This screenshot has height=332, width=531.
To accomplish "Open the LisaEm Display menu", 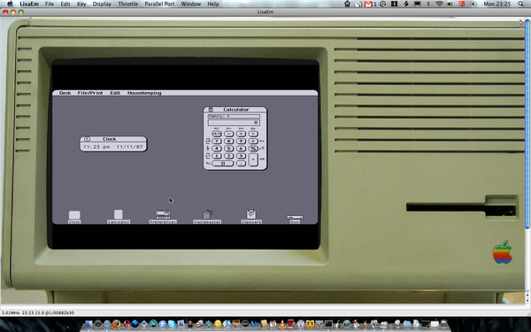I will pos(102,4).
